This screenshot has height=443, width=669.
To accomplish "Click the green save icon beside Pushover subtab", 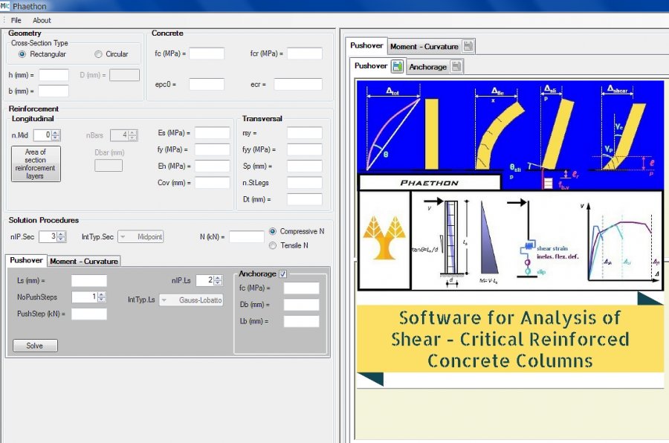I will click(x=397, y=66).
